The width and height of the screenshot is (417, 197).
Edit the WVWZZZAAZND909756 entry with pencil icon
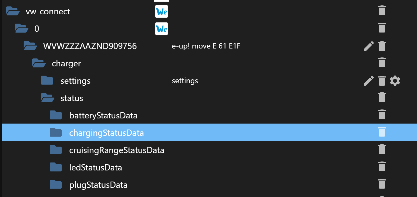[369, 46]
